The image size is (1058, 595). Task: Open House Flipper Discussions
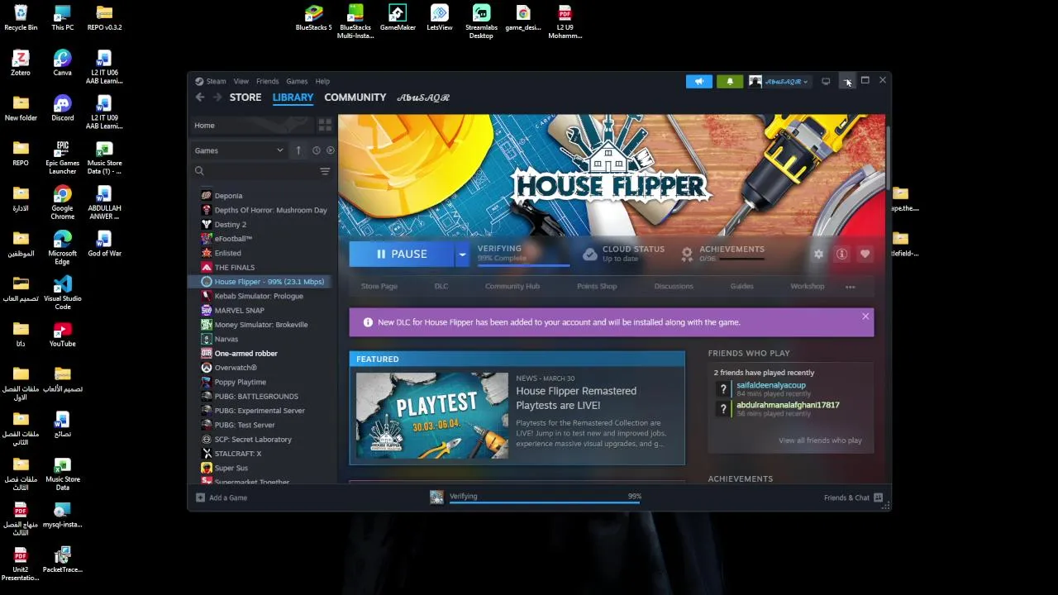(x=674, y=286)
